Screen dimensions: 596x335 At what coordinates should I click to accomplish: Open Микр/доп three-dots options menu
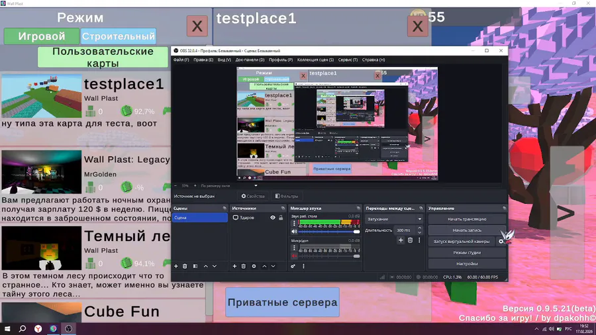(294, 248)
